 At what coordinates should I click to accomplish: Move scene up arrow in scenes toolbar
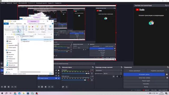click(x=12, y=87)
